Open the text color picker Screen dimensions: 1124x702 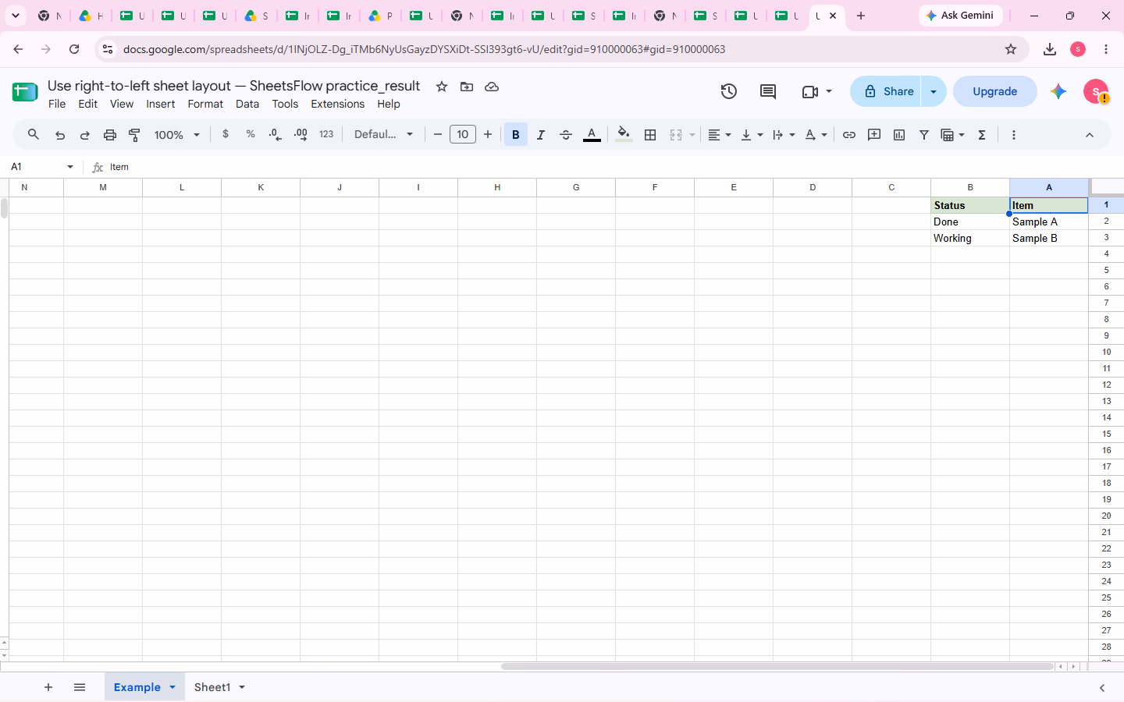pos(592,135)
